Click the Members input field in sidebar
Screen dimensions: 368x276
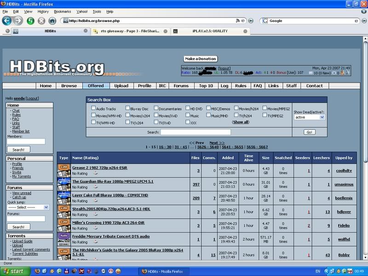click(26, 141)
